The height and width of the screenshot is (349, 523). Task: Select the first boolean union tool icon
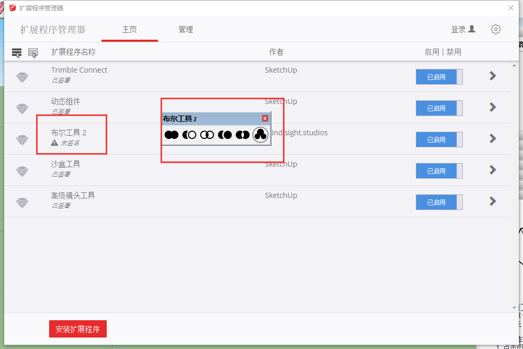pyautogui.click(x=172, y=135)
